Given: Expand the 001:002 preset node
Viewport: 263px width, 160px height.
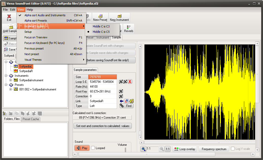Looking at the screenshot, I should [11, 89].
